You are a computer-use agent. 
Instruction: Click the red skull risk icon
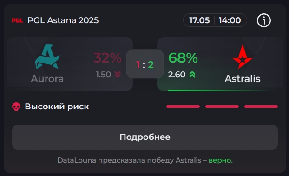[16, 107]
